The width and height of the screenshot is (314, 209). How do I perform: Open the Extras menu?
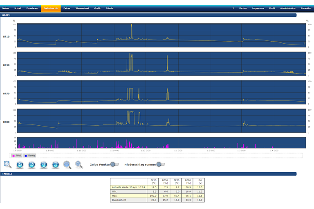(x=67, y=8)
